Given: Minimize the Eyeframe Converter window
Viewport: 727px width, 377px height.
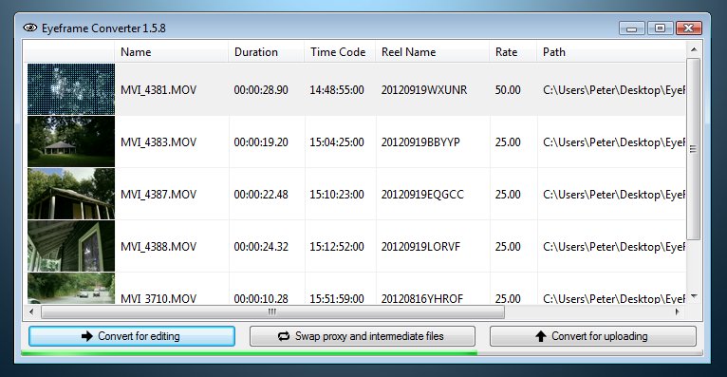Looking at the screenshot, I should pyautogui.click(x=631, y=28).
